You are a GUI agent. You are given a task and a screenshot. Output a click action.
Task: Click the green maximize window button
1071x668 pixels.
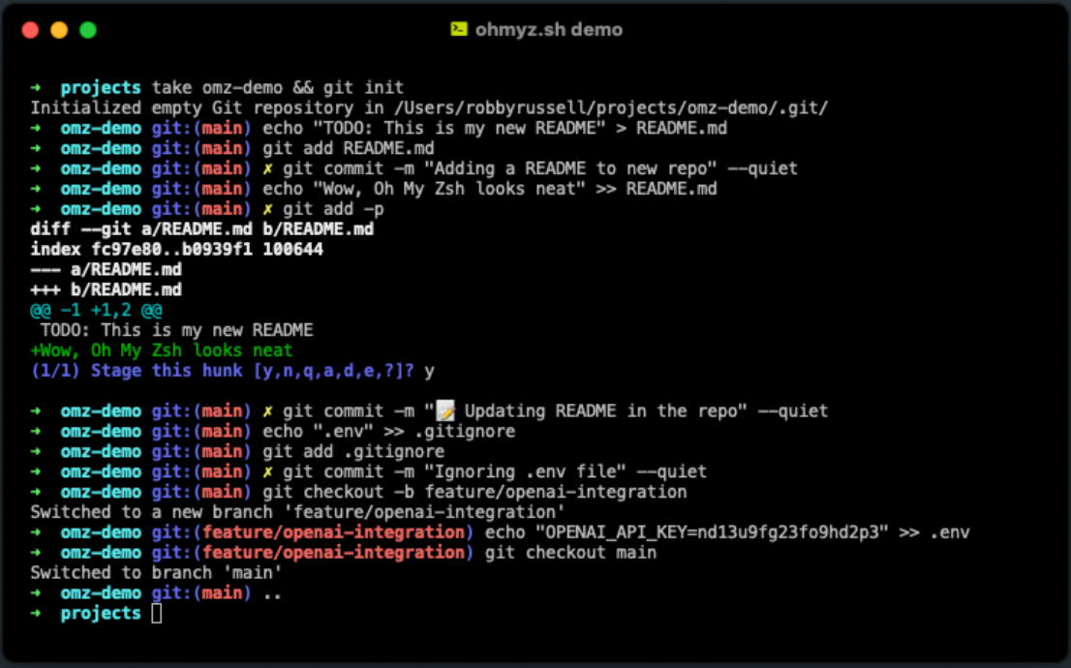coord(88,30)
